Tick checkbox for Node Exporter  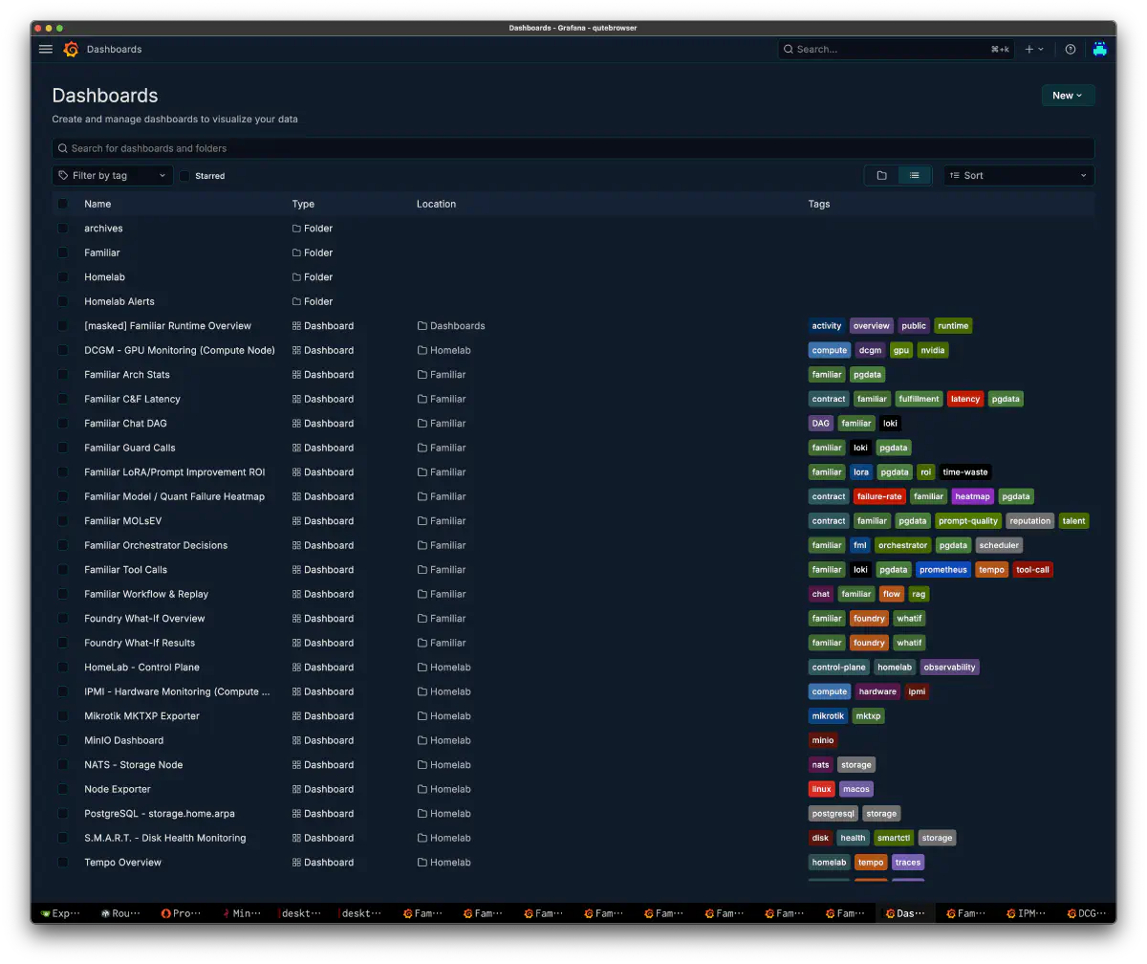63,789
